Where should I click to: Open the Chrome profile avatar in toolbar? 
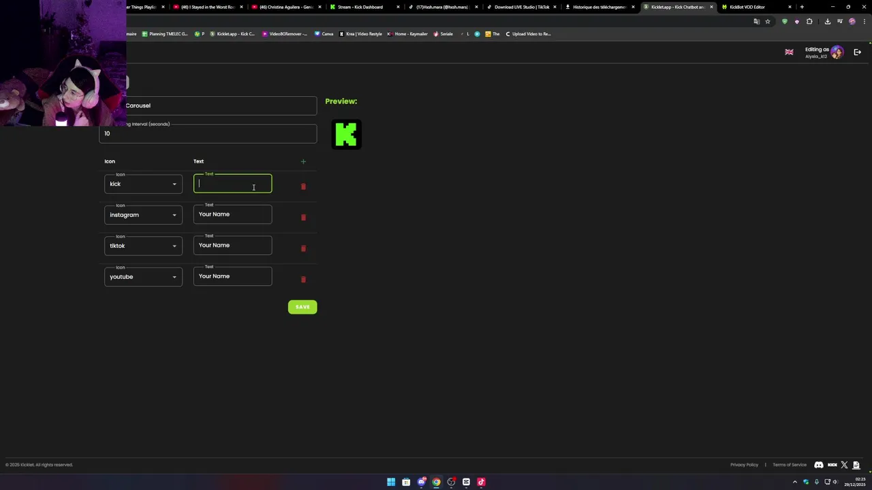click(852, 22)
